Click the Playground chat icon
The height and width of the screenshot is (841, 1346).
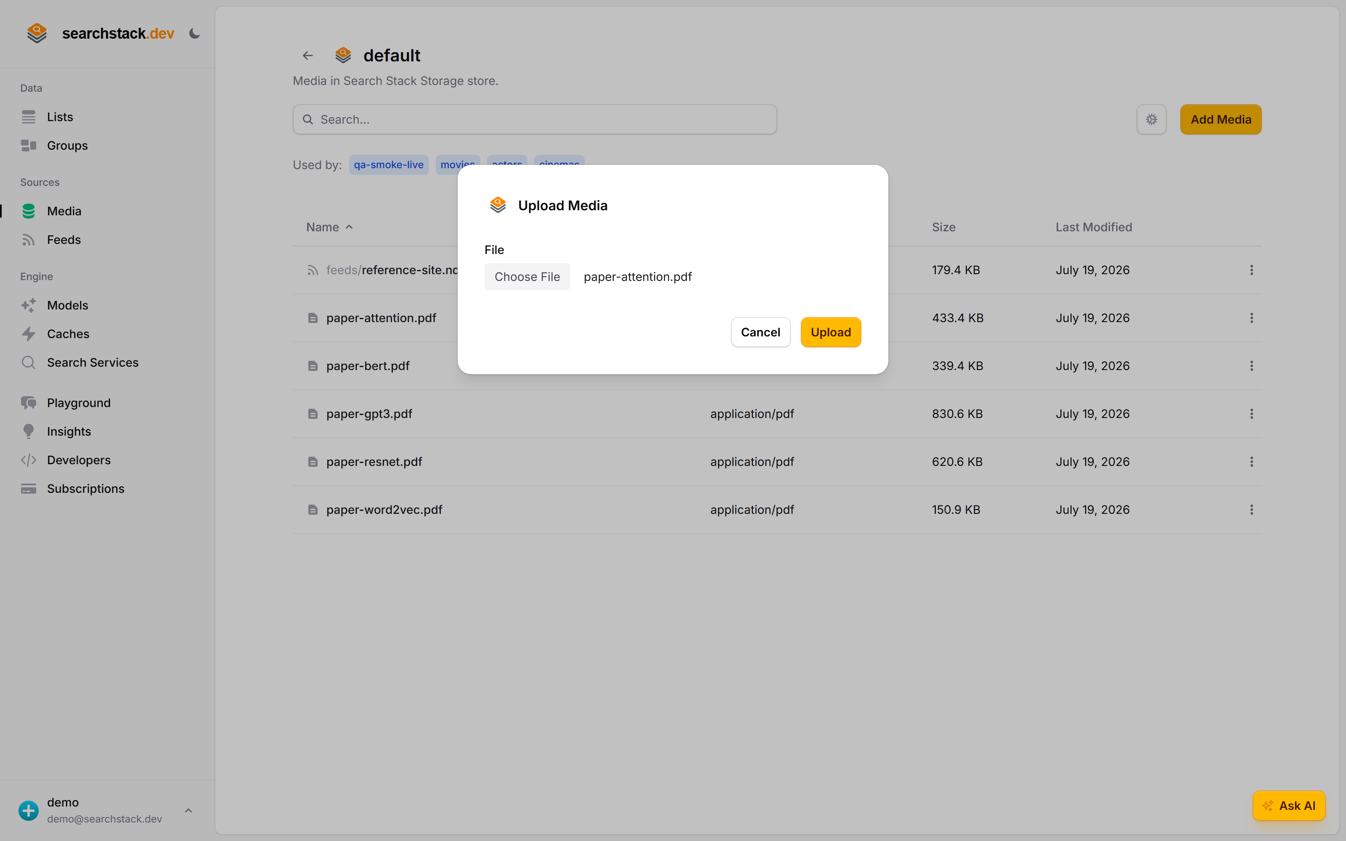coord(28,403)
